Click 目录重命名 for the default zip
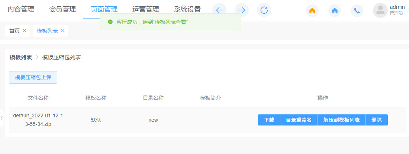Viewport: 409px width, 154px height. 299,120
